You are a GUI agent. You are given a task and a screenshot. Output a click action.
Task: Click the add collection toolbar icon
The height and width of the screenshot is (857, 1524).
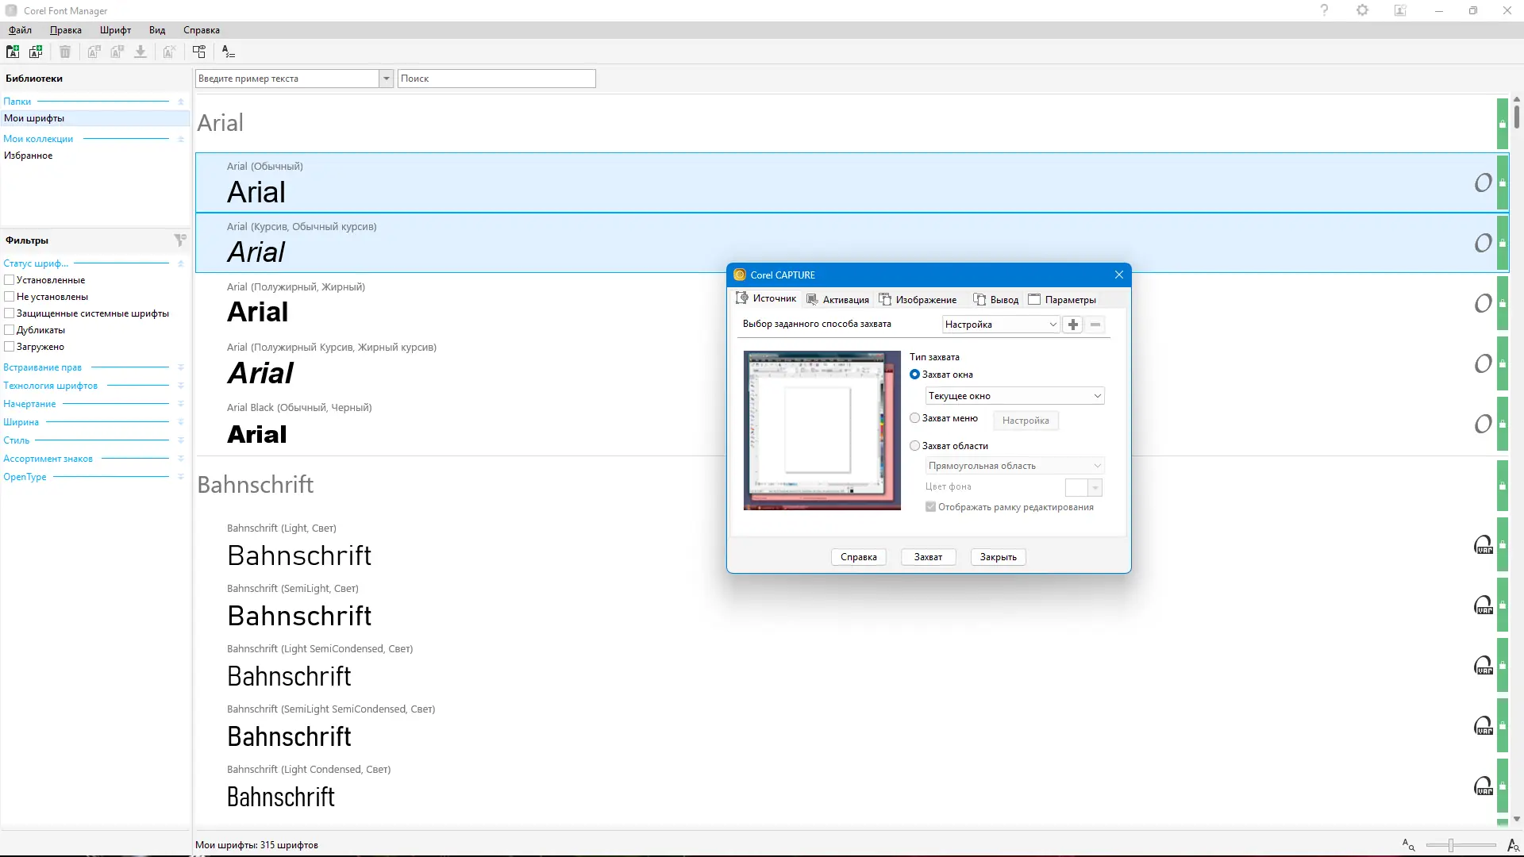[x=36, y=52]
